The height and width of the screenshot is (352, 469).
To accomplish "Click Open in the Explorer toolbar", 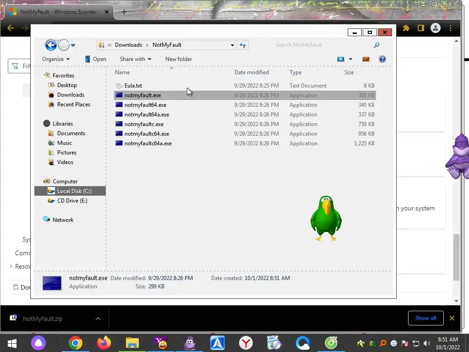I will (x=95, y=59).
